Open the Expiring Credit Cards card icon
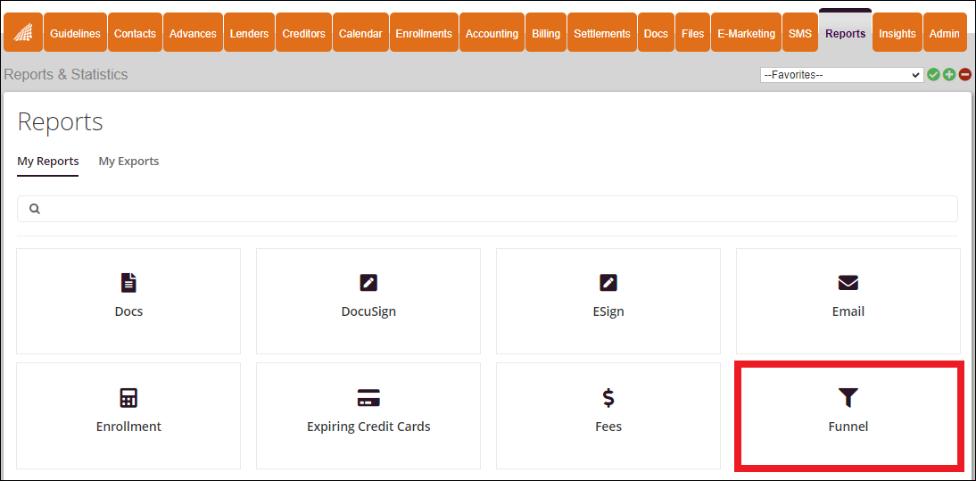The height and width of the screenshot is (481, 976). click(x=368, y=398)
